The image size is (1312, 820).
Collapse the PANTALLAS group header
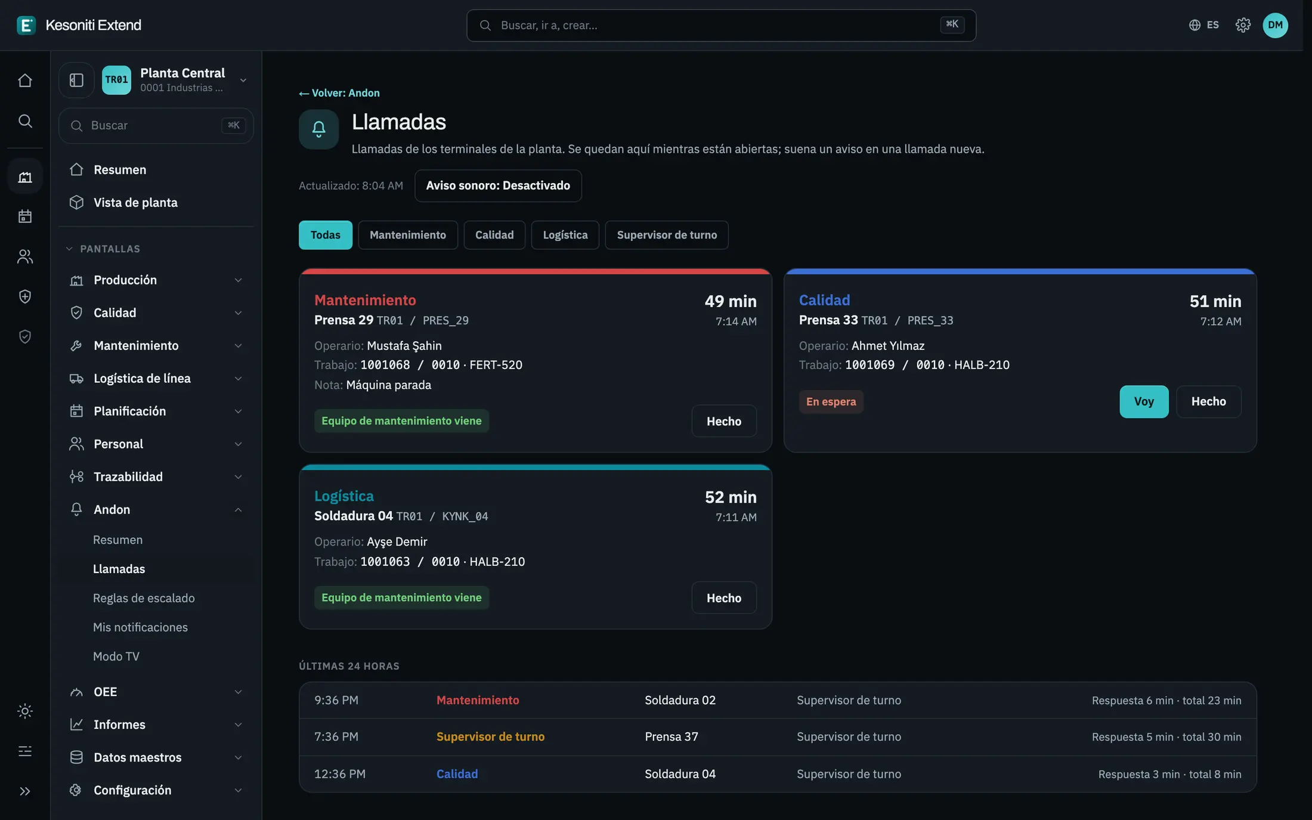(x=104, y=249)
